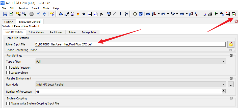Click the folder with grid import icon
238x108 pixels.
point(52,14)
